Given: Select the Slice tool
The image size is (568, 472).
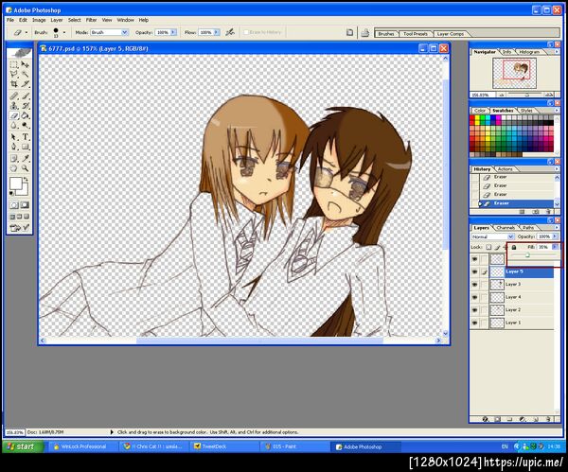Looking at the screenshot, I should [x=25, y=84].
